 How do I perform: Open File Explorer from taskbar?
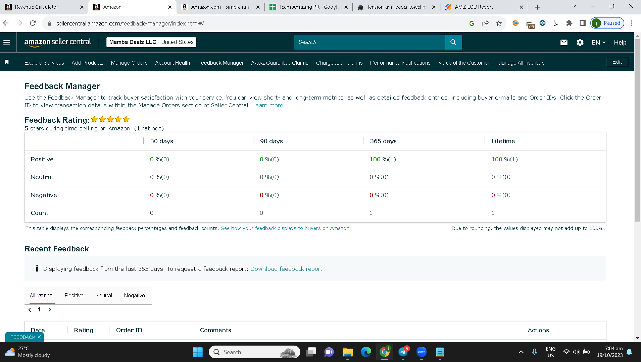347,352
